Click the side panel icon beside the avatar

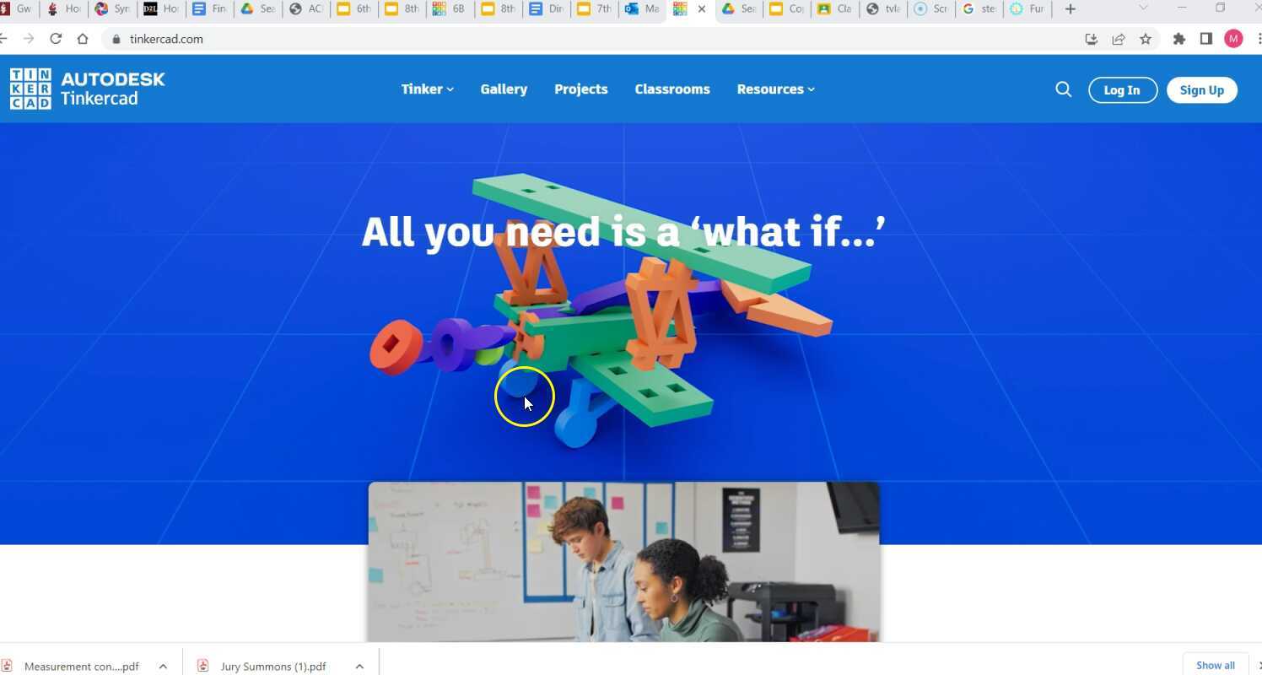1206,39
